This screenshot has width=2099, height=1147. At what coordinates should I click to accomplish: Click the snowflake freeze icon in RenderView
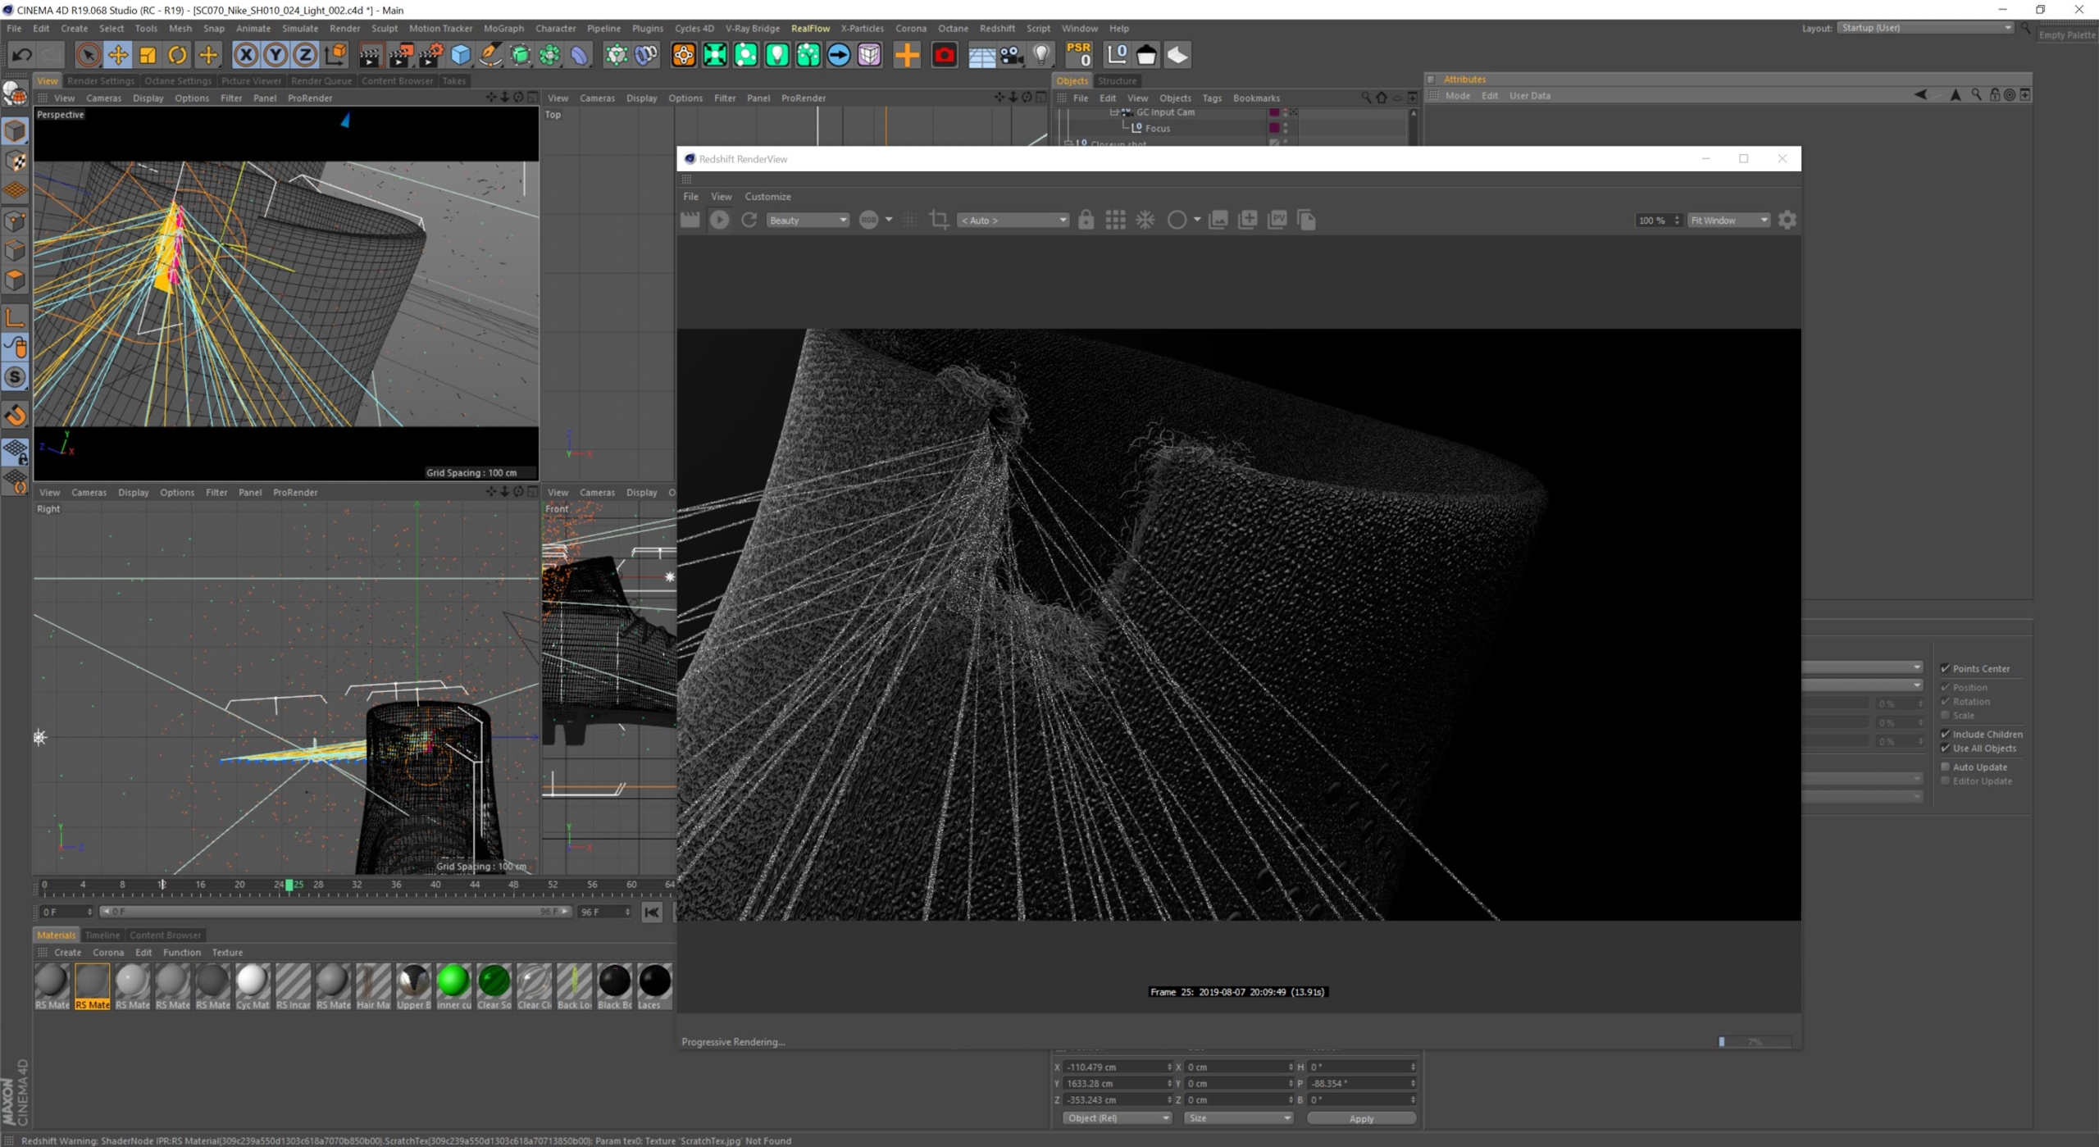(1145, 220)
